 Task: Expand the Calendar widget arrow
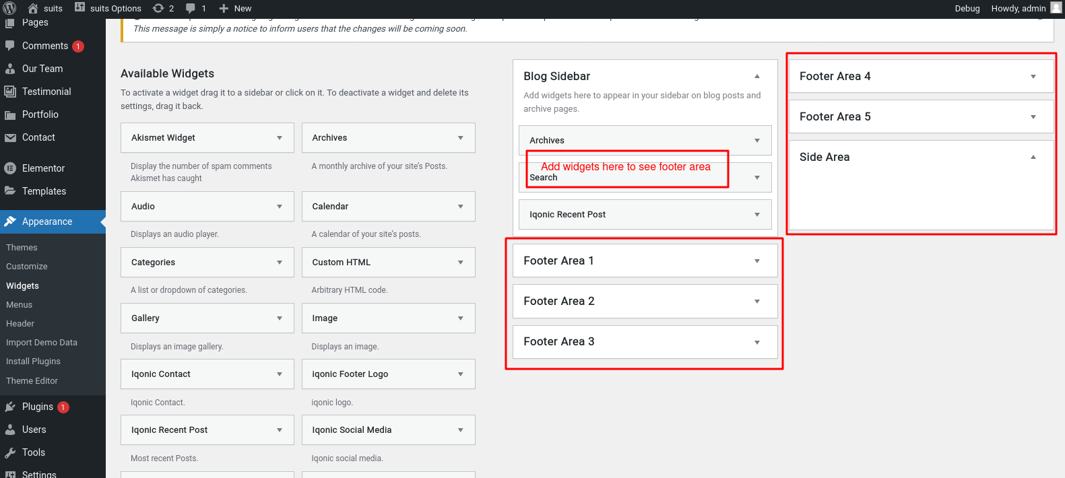tap(461, 207)
